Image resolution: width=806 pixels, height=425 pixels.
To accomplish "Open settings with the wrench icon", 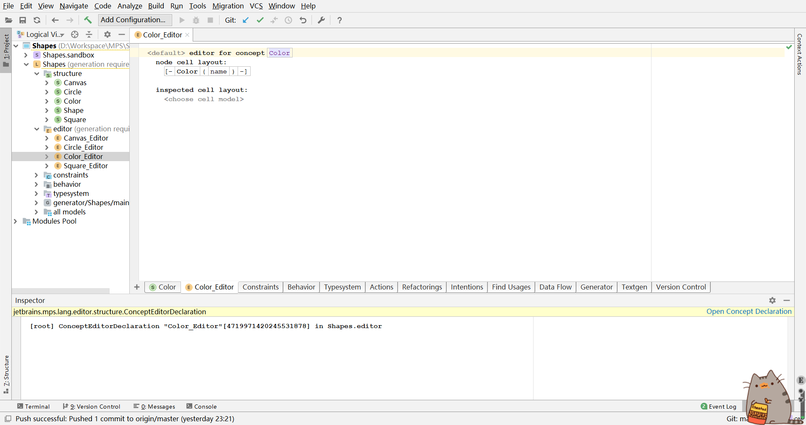I will 321,20.
